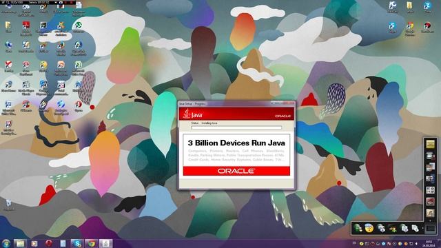Open the Recycle Bin desktop icon
The height and width of the screenshot is (248, 441).
pyautogui.click(x=8, y=205)
